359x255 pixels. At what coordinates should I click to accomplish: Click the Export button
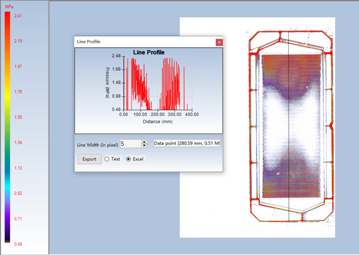(89, 159)
